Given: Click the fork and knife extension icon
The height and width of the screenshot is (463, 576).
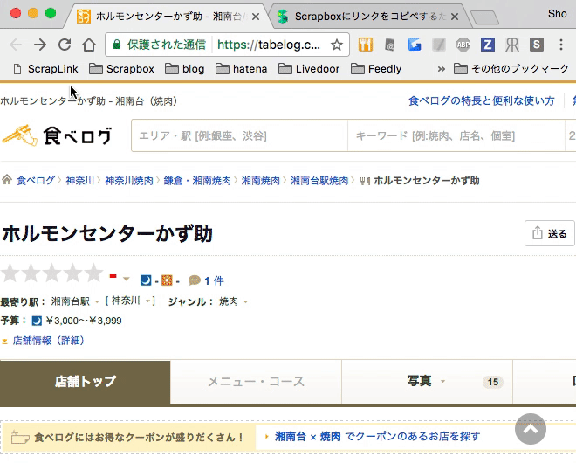Looking at the screenshot, I should [366, 45].
